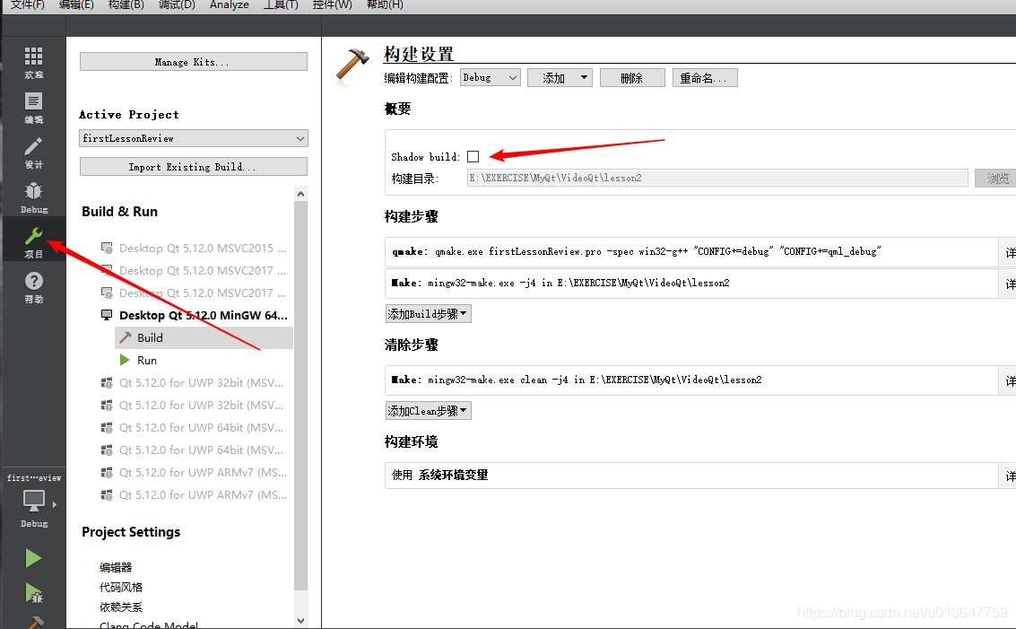1016x629 pixels.
Task: Click the 重命名... button
Action: pos(705,78)
